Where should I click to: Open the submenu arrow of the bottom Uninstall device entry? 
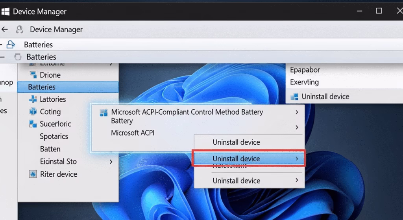[x=297, y=181]
